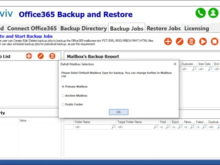The image size is (220, 165).
Task: Open the Backup Directory tab
Action: tap(84, 28)
